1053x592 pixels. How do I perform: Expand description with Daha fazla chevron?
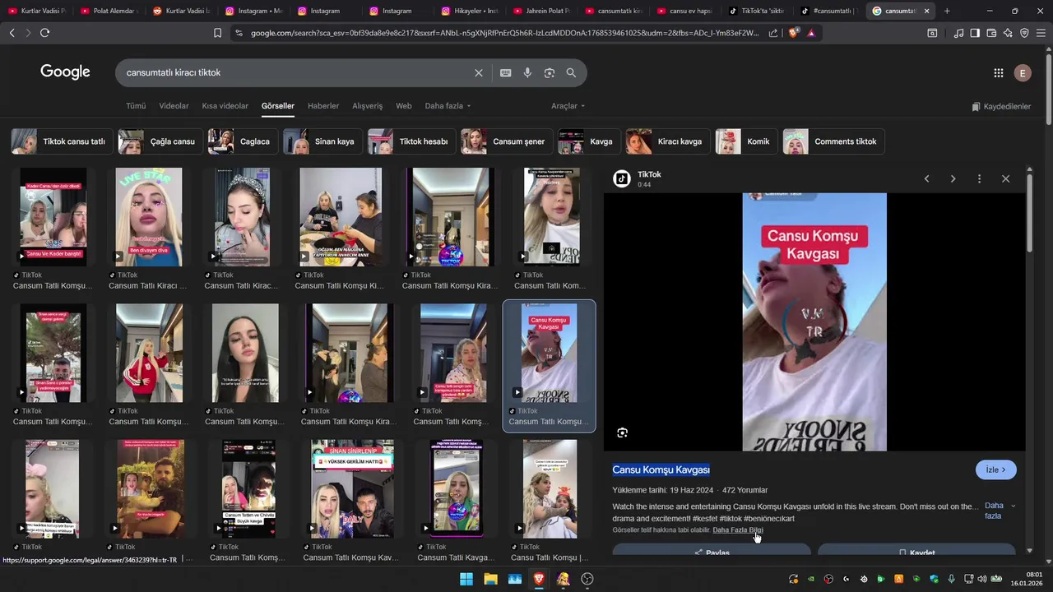[1000, 511]
